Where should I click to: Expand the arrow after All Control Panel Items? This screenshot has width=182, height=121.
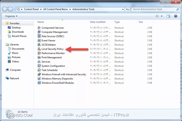pyautogui.click(x=70, y=9)
